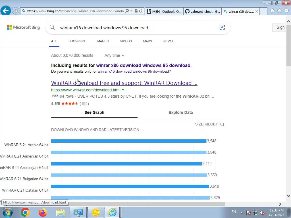Click the EN language indicator in tray
Image resolution: width=291 pixels, height=218 pixels.
(234, 212)
